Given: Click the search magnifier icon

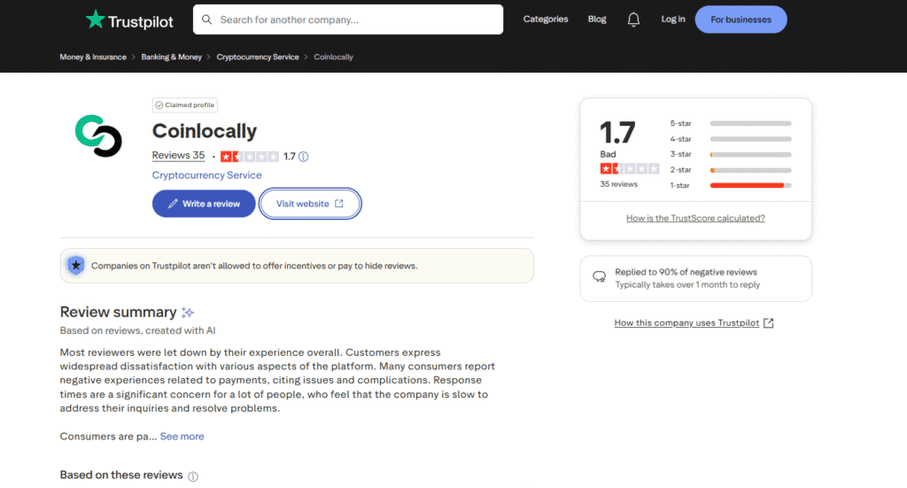Looking at the screenshot, I should [207, 19].
